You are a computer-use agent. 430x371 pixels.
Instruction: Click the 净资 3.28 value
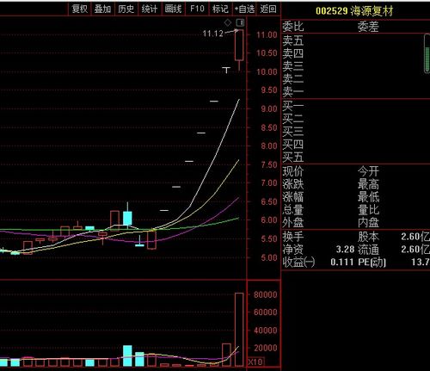346,249
